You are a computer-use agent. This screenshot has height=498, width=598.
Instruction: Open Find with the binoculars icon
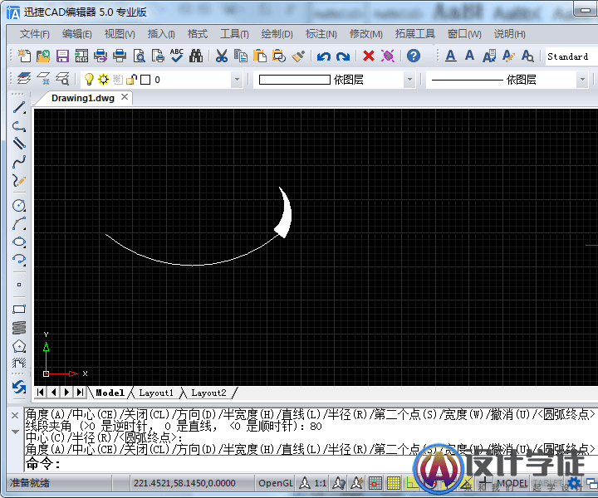pyautogui.click(x=196, y=56)
